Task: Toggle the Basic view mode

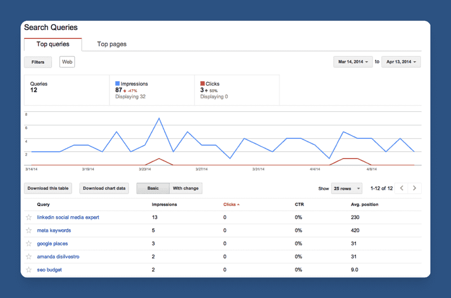Action: tap(153, 188)
